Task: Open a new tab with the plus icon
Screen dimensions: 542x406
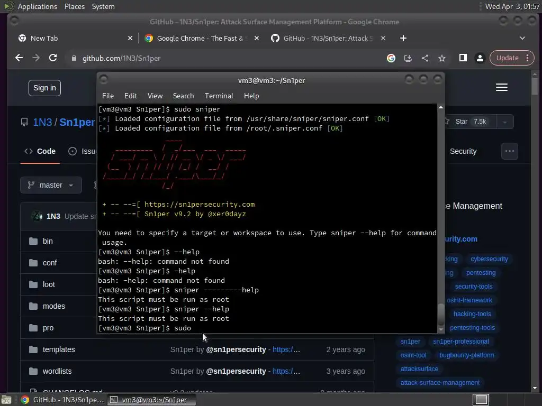Action: pos(403,38)
